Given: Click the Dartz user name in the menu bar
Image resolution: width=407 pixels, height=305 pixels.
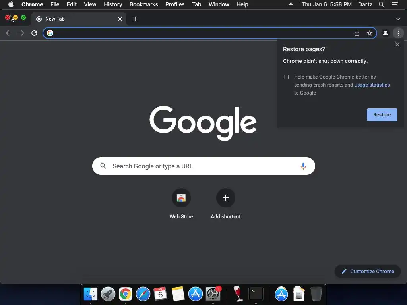Looking at the screenshot, I should [365, 4].
